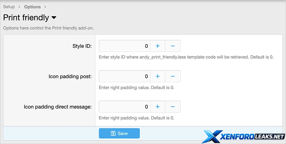Image resolution: width=286 pixels, height=144 pixels.
Task: Focus the Style ID number field
Action: (x=124, y=46)
